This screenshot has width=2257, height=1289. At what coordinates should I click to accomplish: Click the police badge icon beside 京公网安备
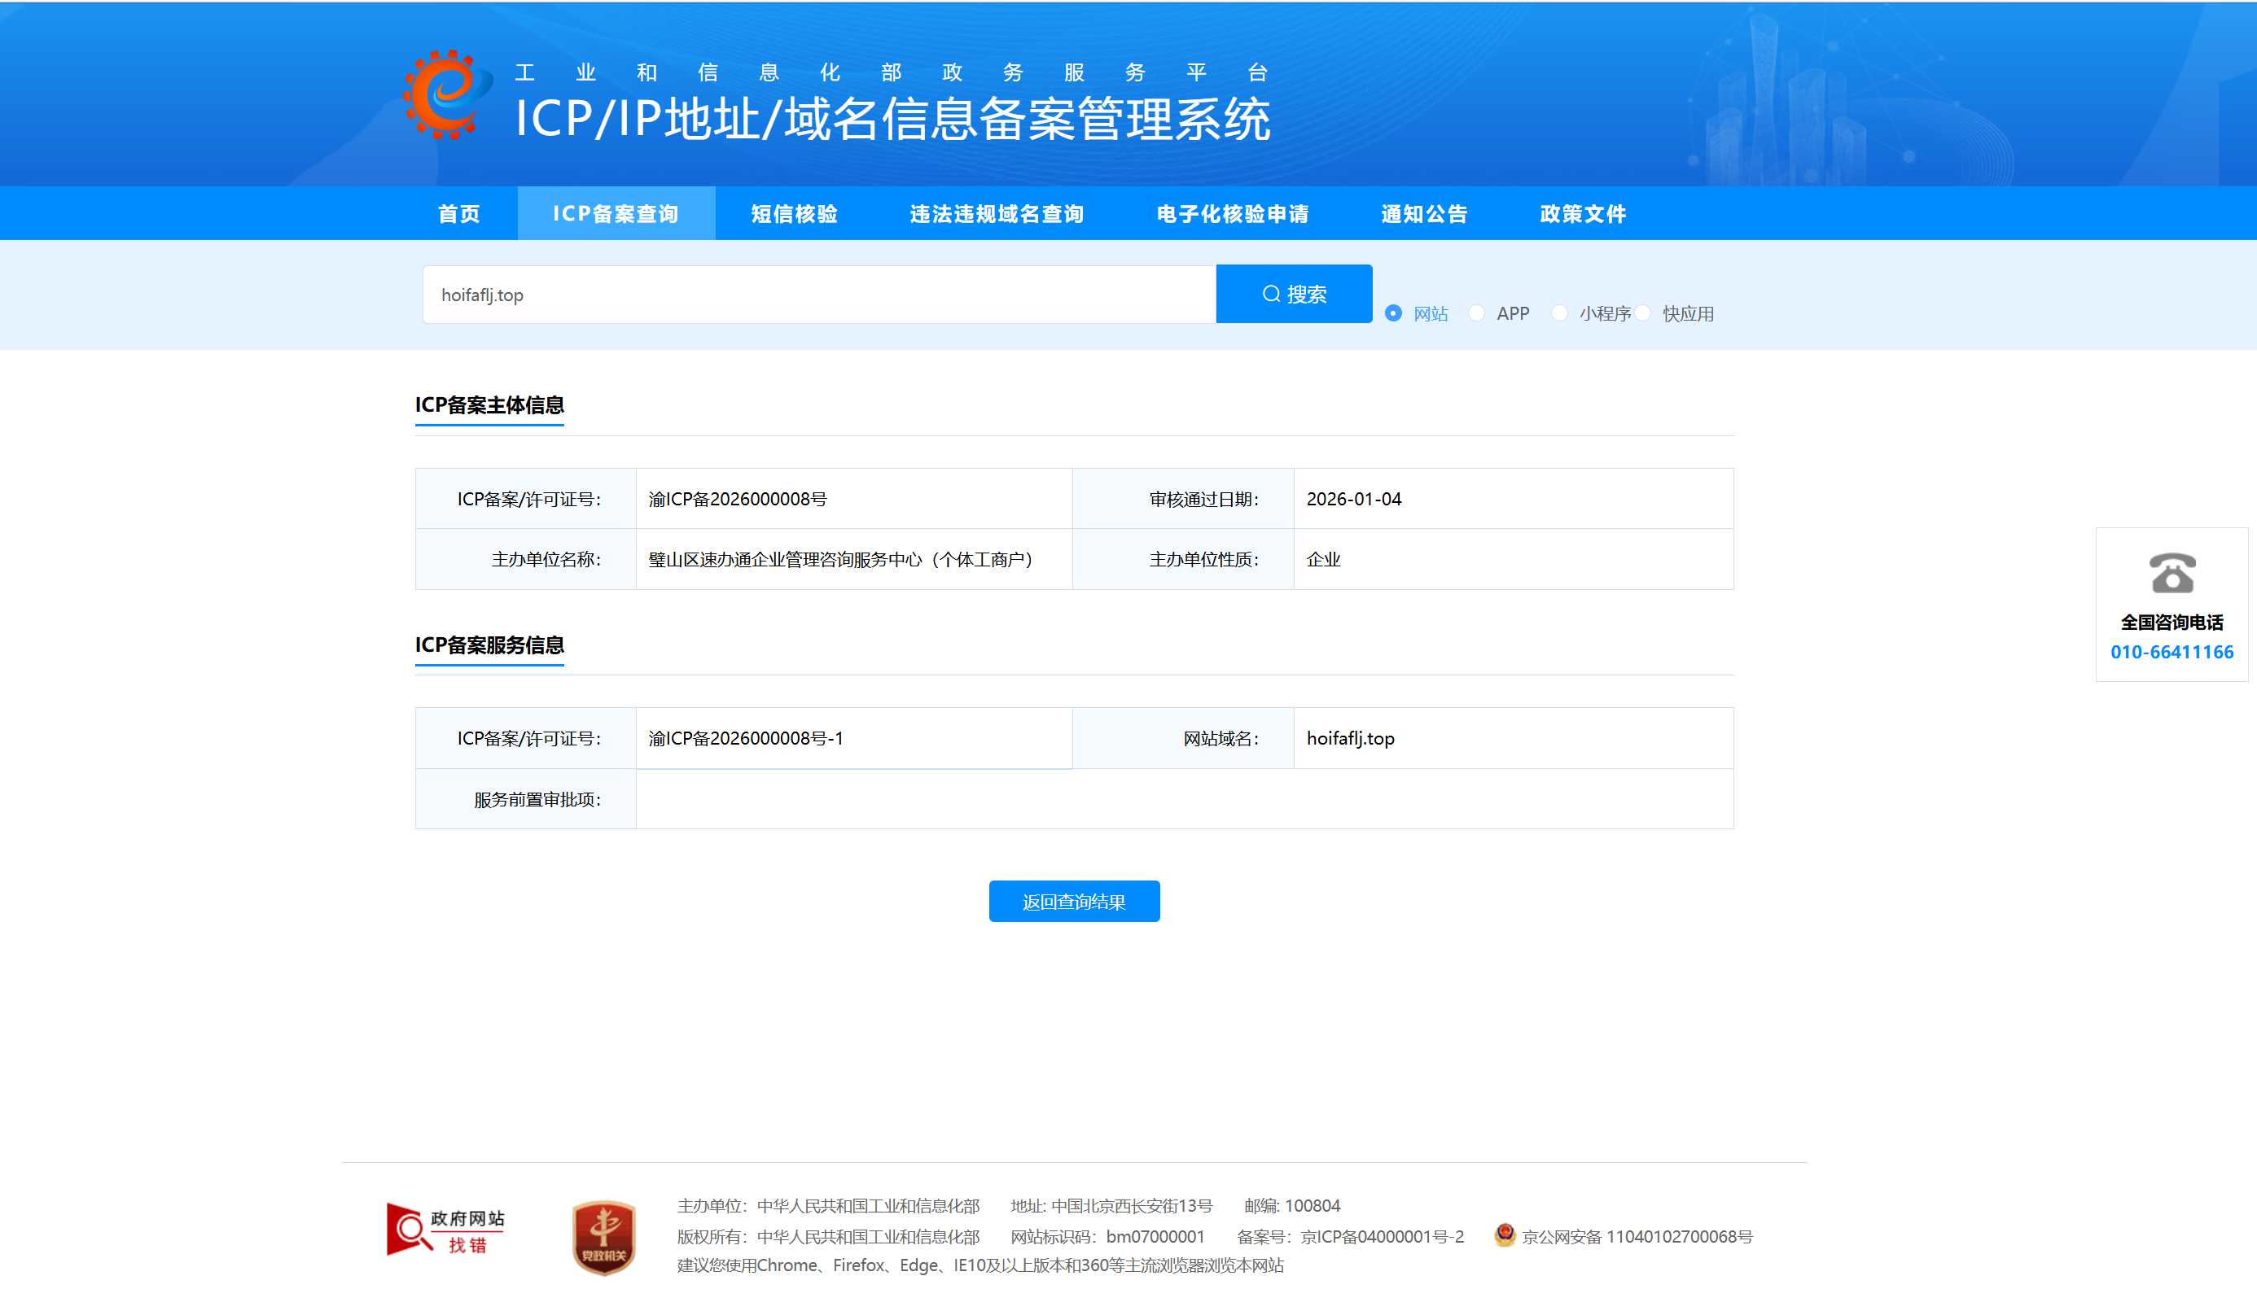pyautogui.click(x=1504, y=1235)
